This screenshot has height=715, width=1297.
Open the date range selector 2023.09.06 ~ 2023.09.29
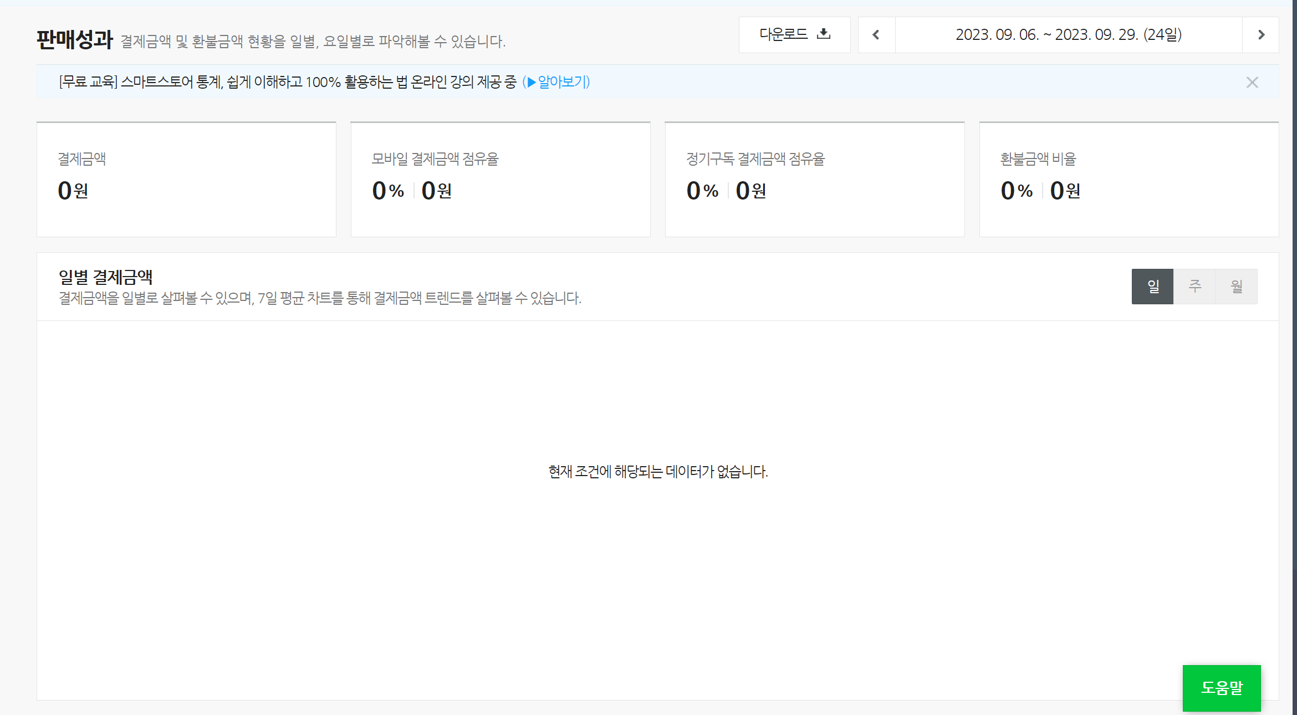(x=1068, y=34)
